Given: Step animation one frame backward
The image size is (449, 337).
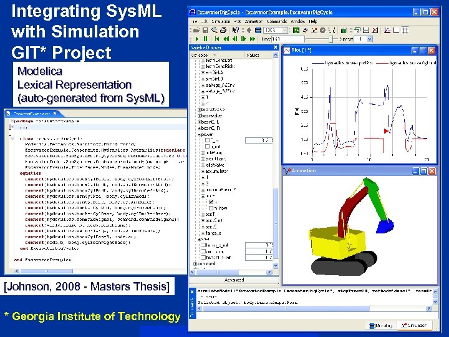Looking at the screenshot, I should coord(235,39).
